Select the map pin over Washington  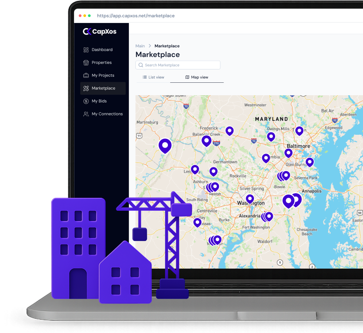point(250,199)
